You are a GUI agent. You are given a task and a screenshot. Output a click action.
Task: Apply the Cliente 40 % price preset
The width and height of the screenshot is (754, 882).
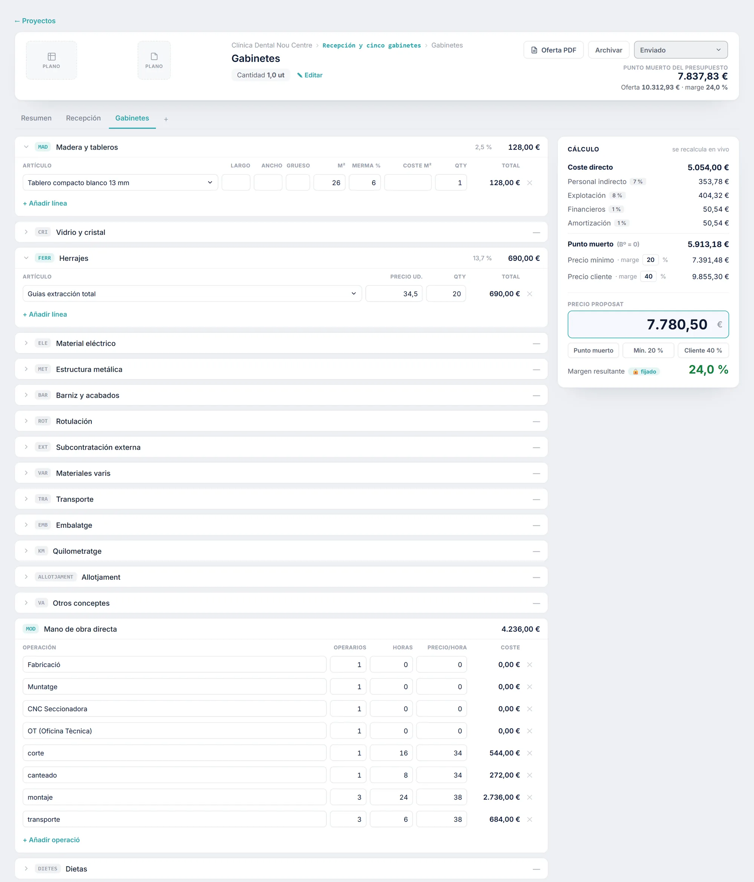pos(703,350)
